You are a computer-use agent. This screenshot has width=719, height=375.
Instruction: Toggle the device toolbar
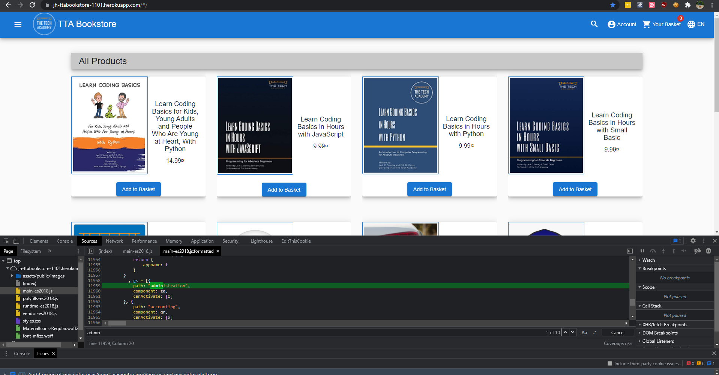[x=16, y=241]
